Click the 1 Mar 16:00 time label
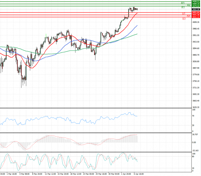The image size is (201, 176). tap(12, 174)
